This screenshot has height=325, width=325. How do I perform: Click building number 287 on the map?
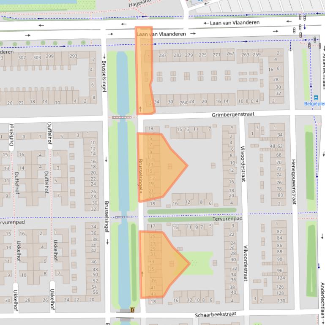click(x=162, y=55)
